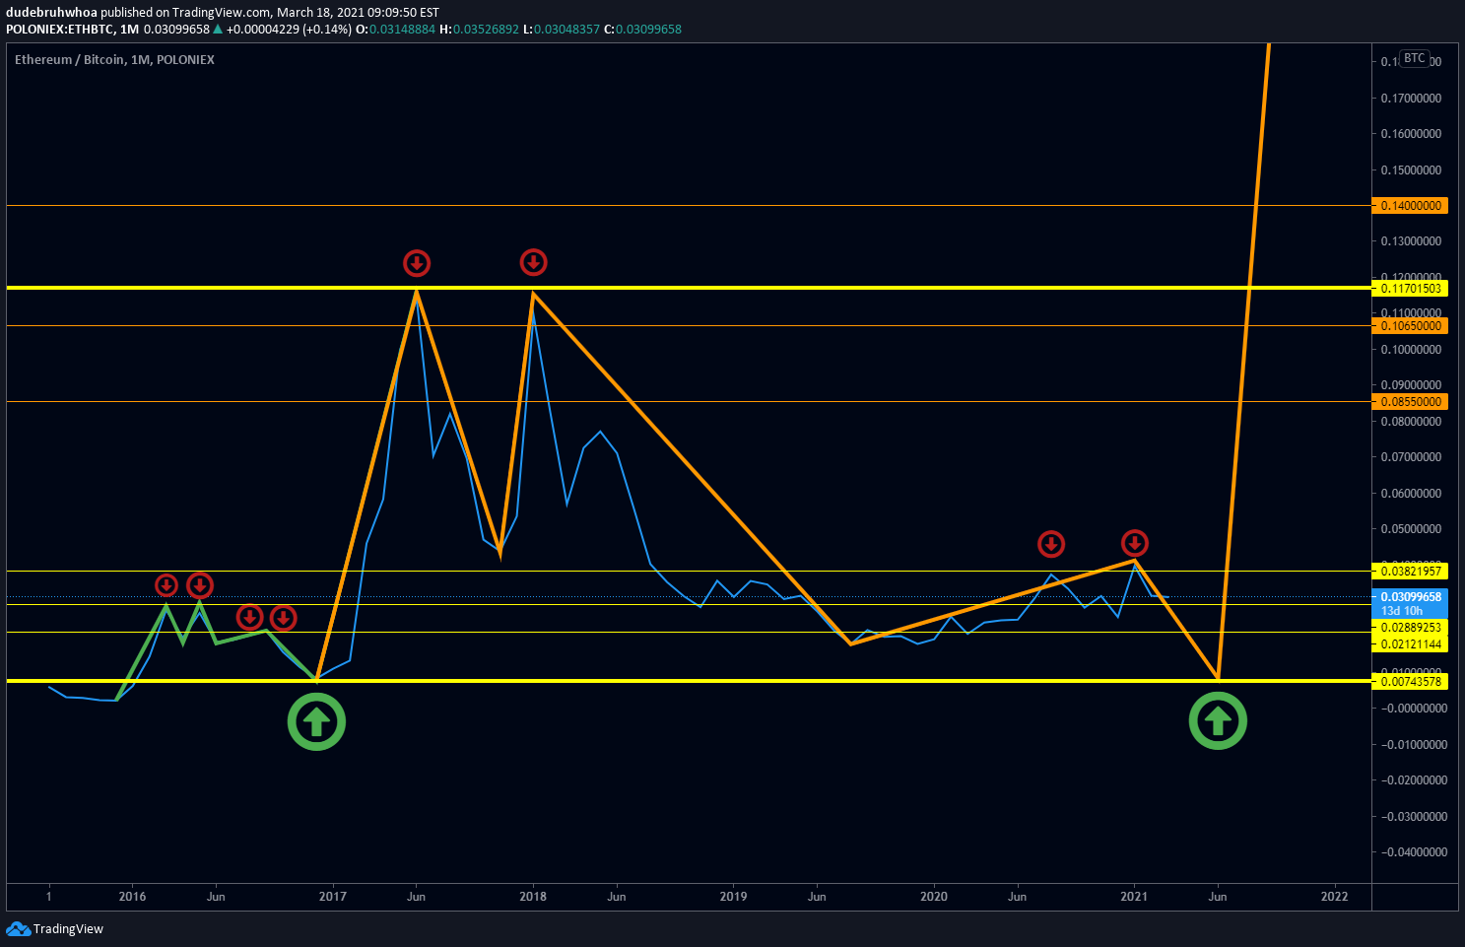
Task: Click the 0.07000000 tick on price axis
Action: pyautogui.click(x=1411, y=457)
